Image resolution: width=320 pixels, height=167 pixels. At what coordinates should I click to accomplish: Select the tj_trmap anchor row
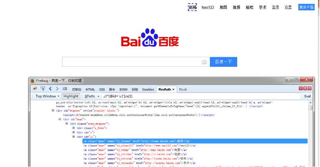tap(135, 150)
